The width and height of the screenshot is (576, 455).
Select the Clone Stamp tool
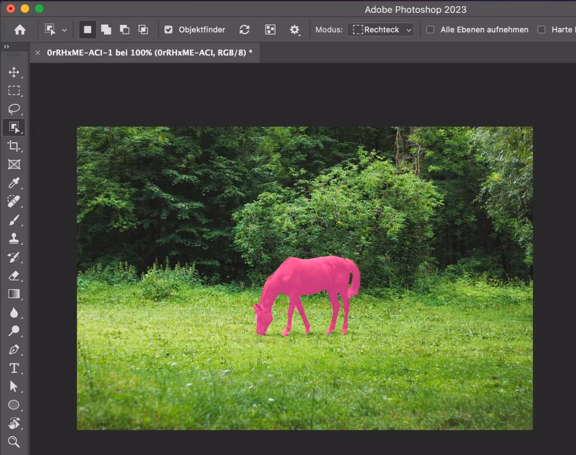[14, 239]
